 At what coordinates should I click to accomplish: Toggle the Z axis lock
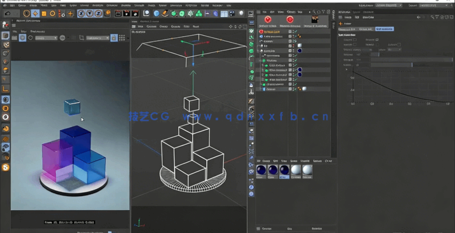point(99,13)
